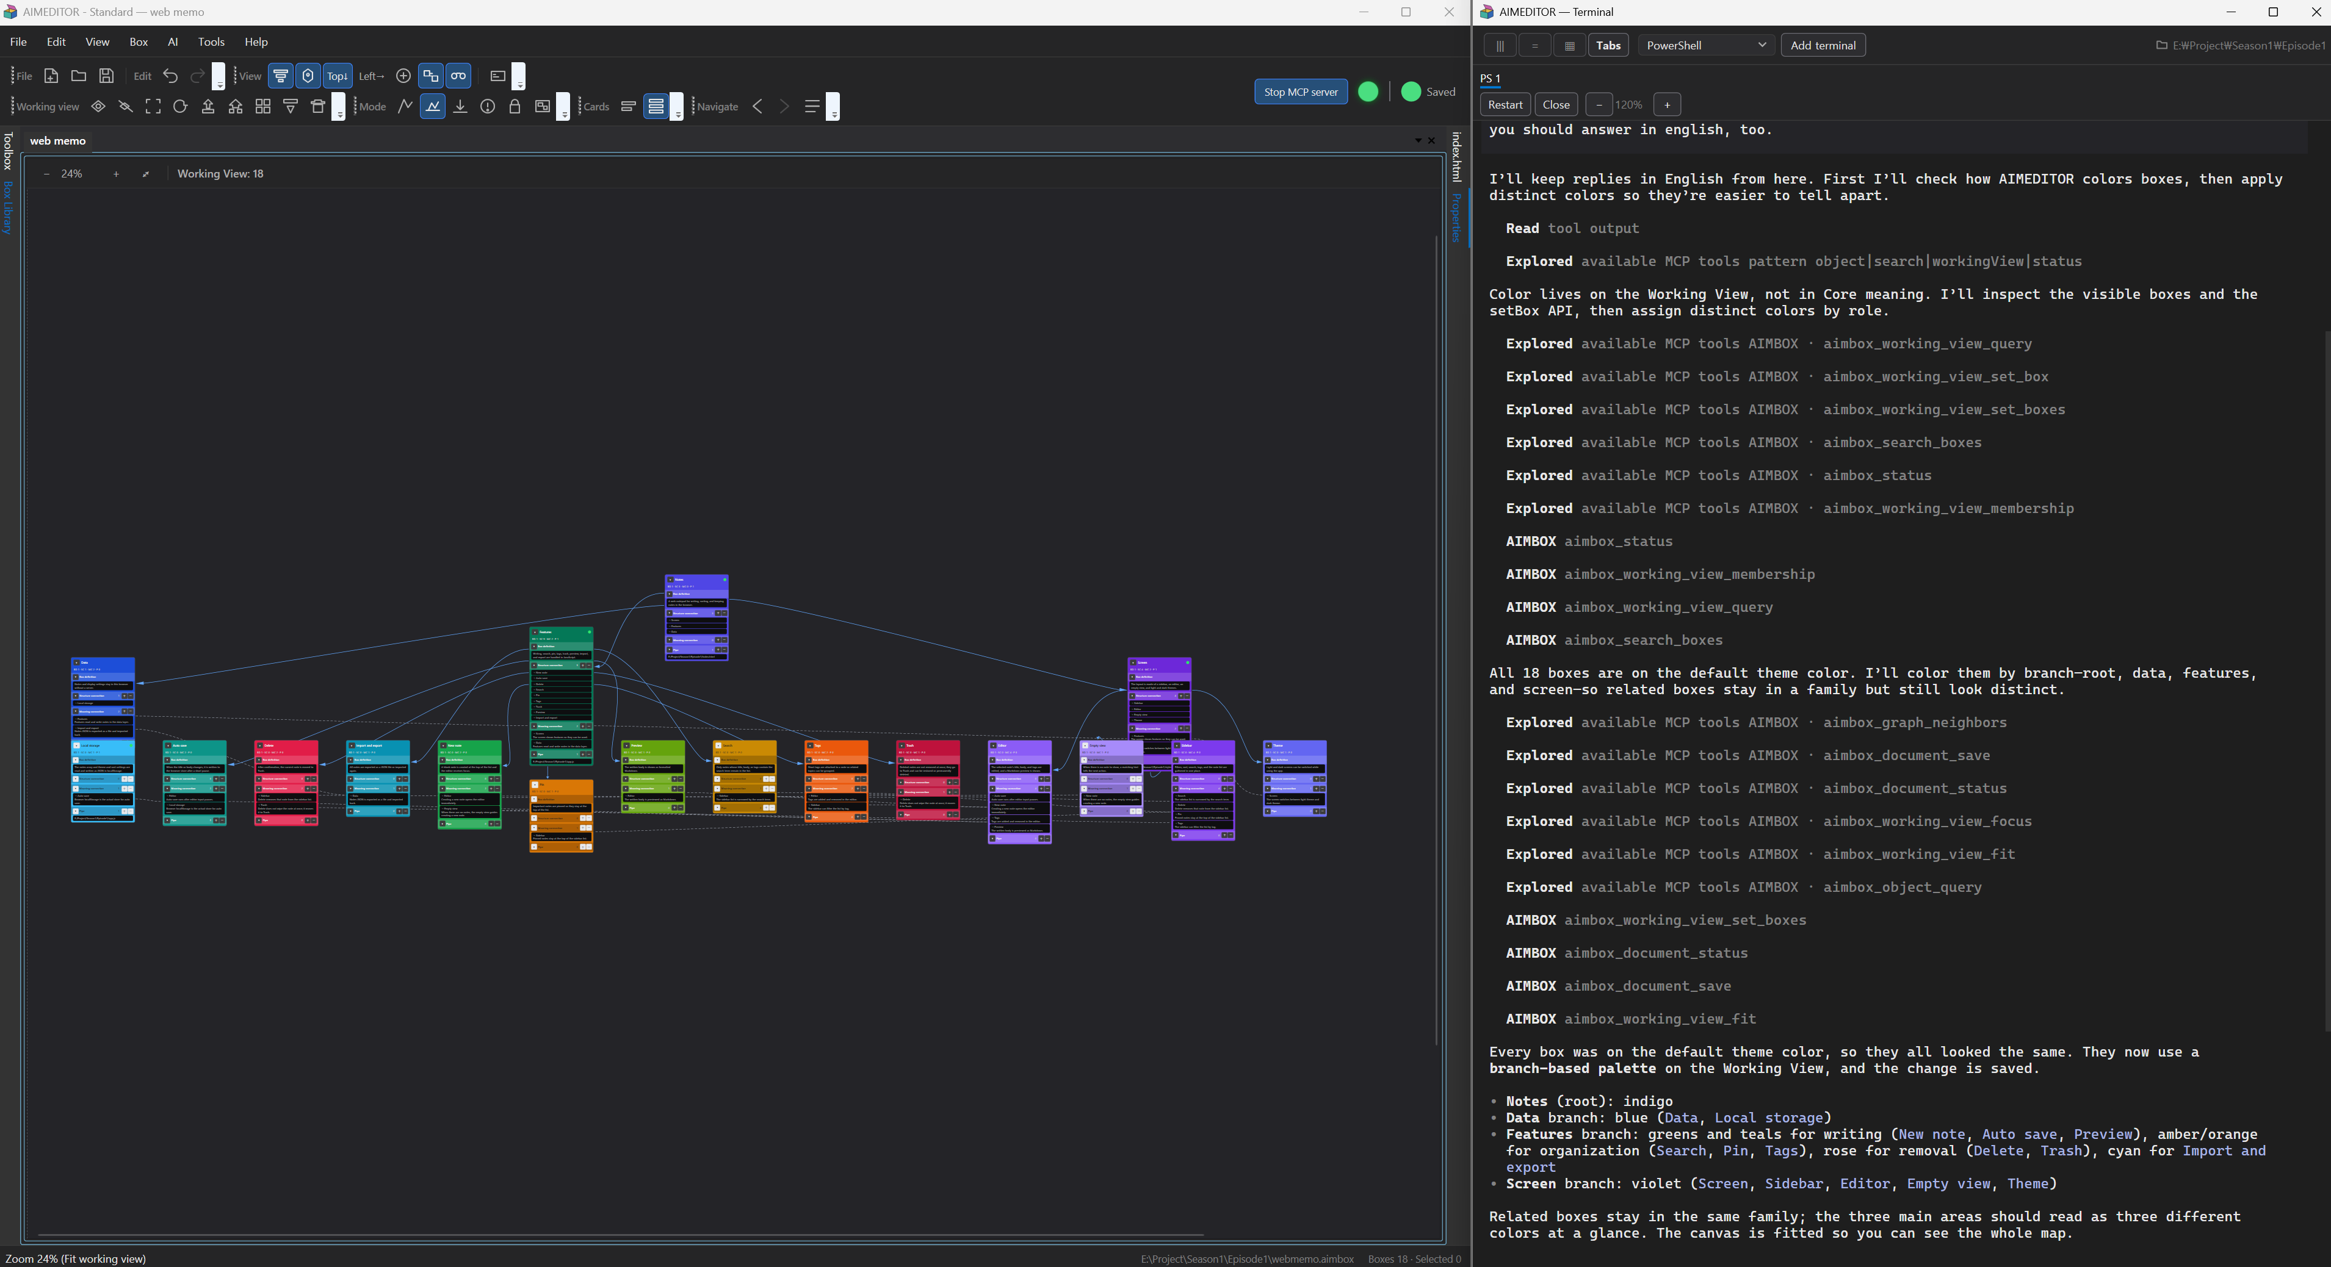
Task: Create a new file via toolbar icon
Action: pos(52,76)
